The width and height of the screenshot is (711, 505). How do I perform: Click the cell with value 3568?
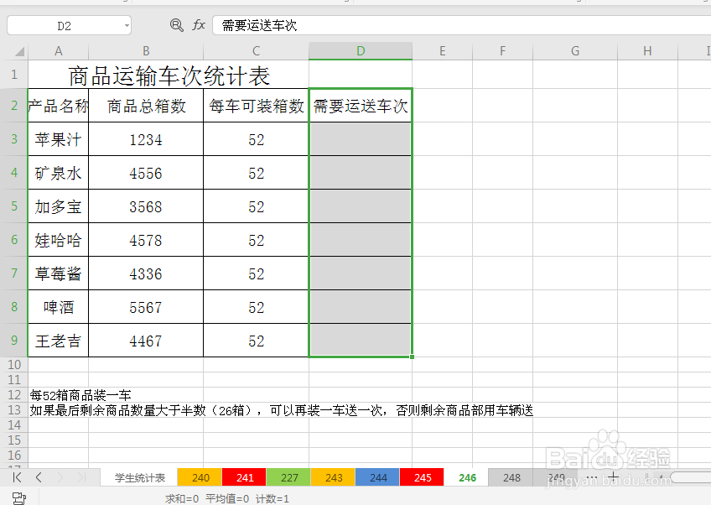tap(146, 206)
